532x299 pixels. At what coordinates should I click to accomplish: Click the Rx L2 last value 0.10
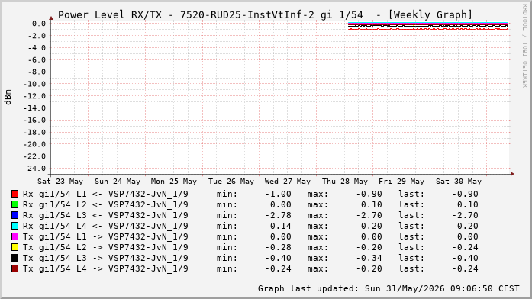(468, 204)
